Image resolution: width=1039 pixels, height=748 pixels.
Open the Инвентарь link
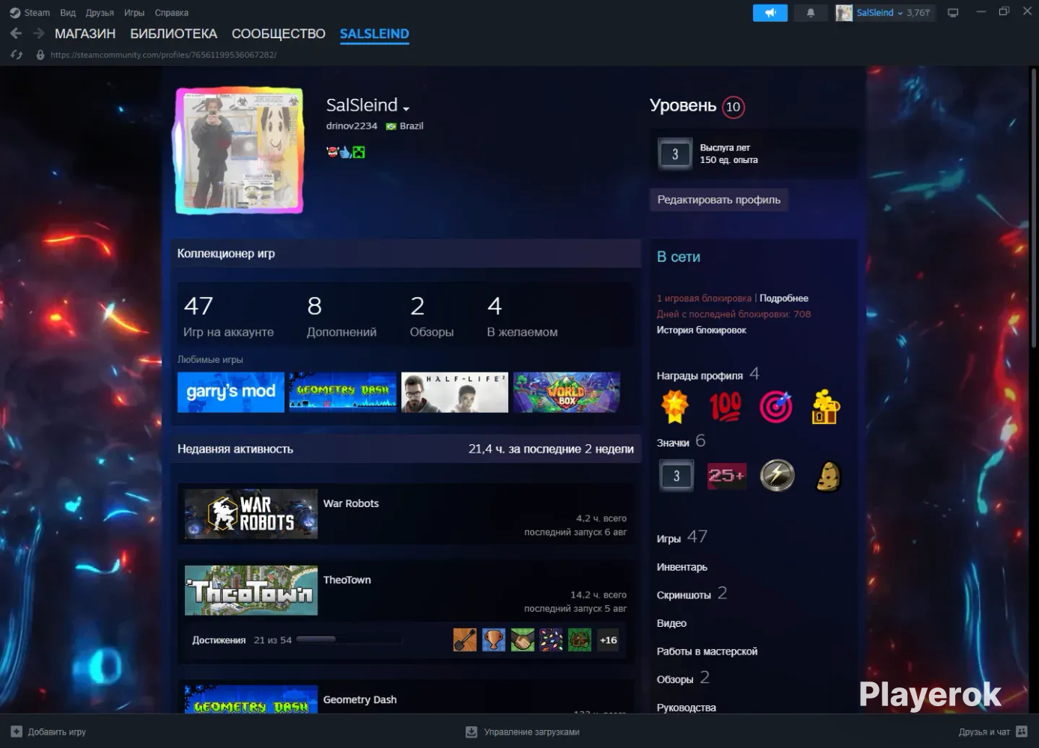point(682,567)
